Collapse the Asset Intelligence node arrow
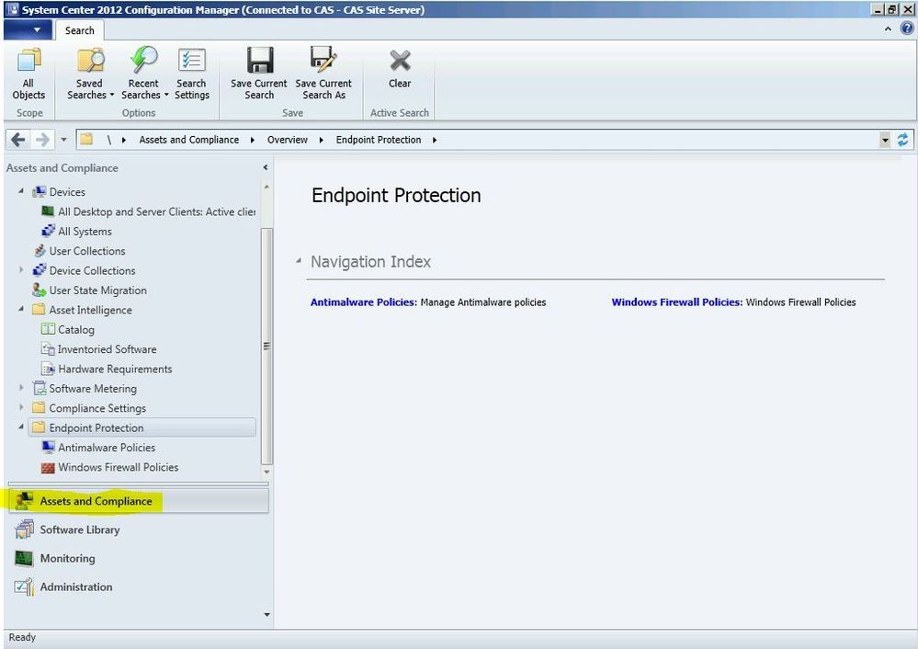 [x=21, y=309]
